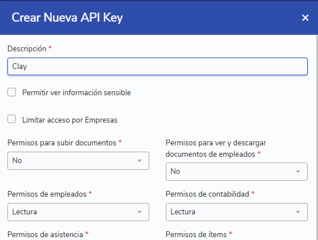Click the Permisos de ítems label

[196, 235]
